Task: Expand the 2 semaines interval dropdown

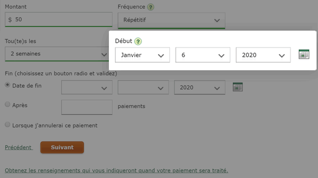Action: pyautogui.click(x=57, y=54)
